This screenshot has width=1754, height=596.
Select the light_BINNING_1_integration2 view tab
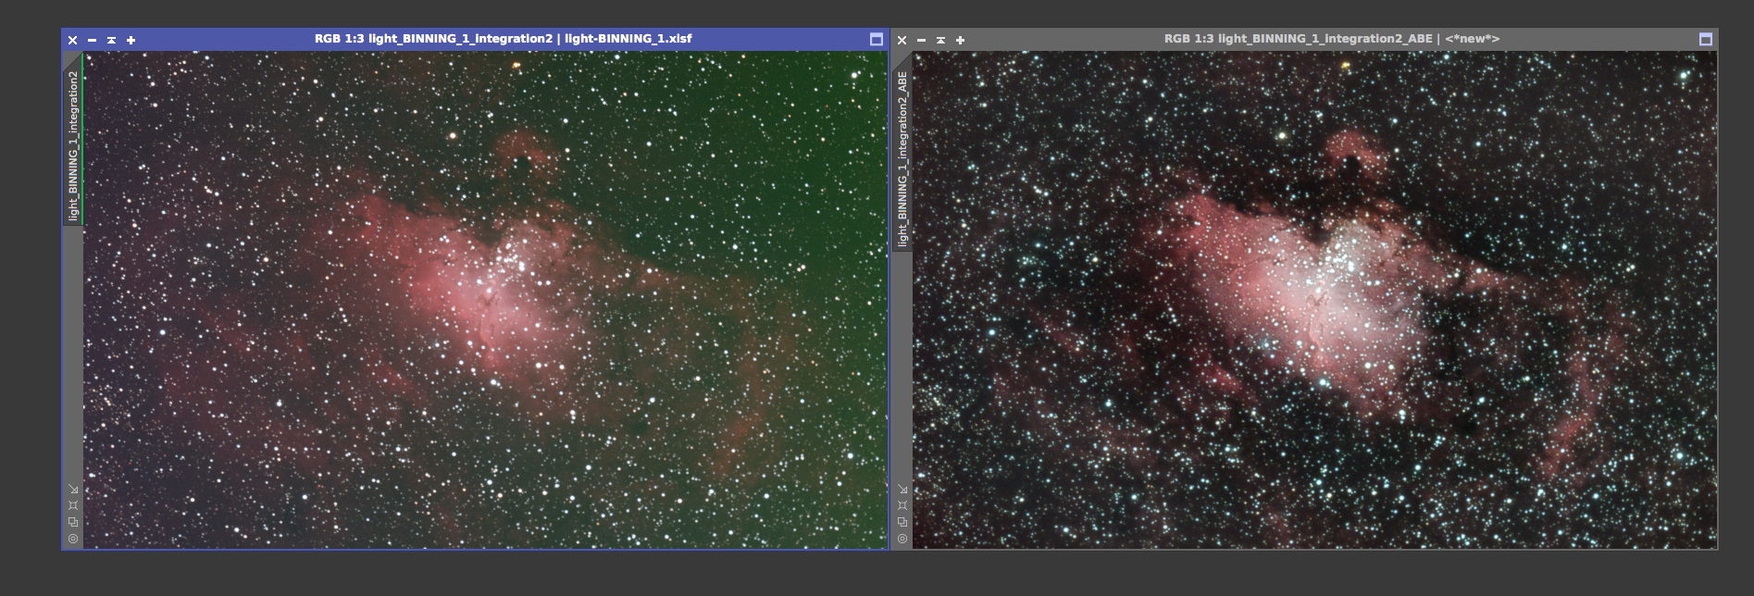click(73, 144)
